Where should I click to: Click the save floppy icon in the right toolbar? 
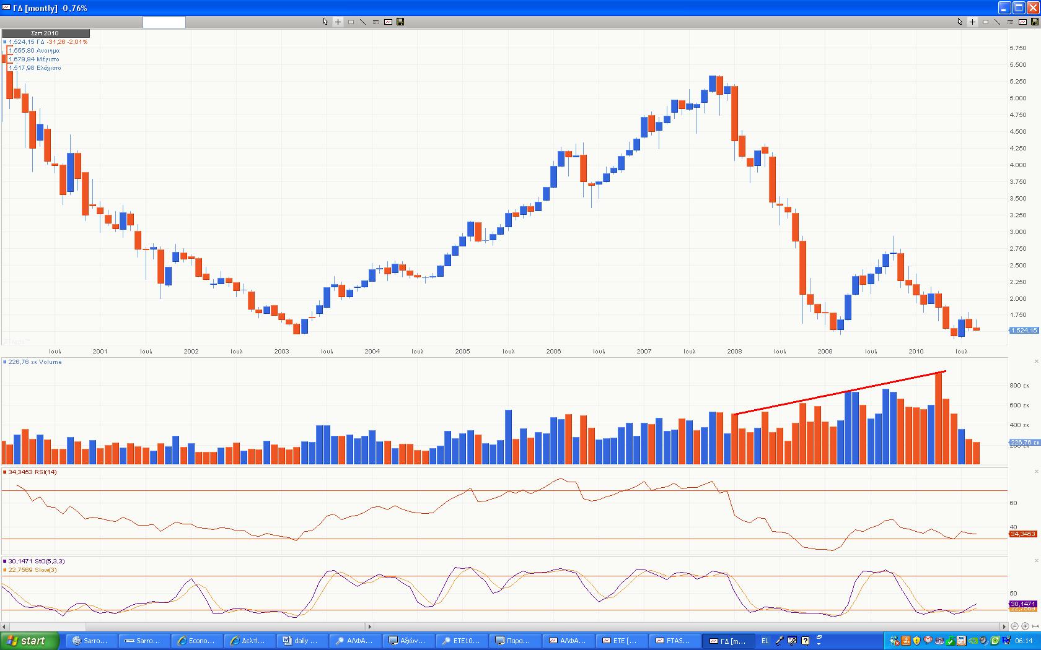click(x=1034, y=22)
